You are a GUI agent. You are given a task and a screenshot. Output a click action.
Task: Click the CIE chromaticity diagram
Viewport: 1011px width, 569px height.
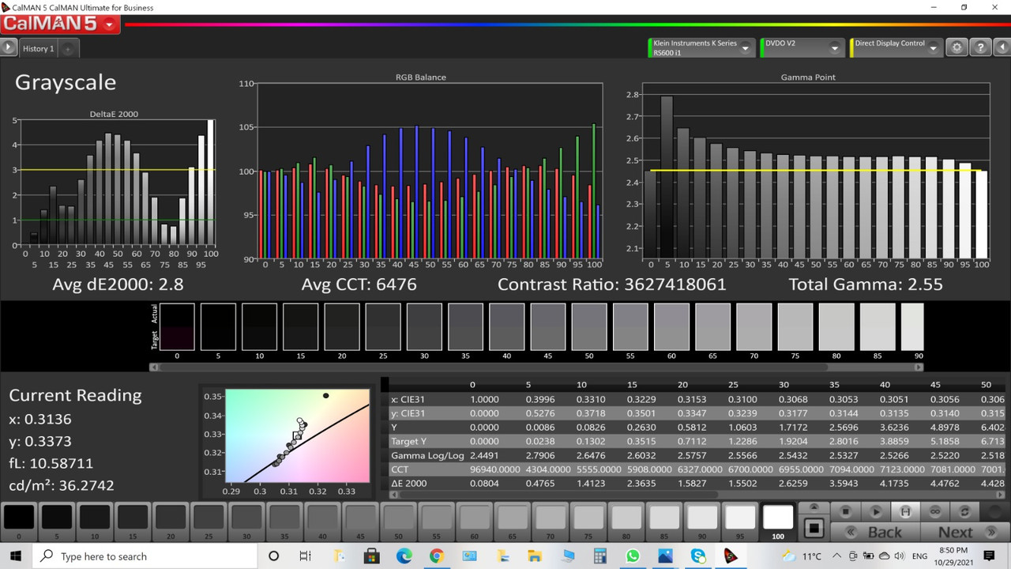point(297,435)
